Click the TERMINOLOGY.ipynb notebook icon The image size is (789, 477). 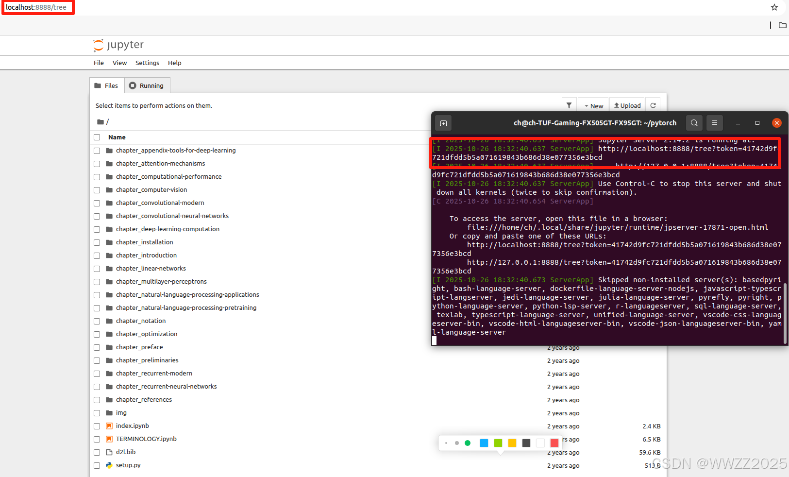[x=109, y=439]
